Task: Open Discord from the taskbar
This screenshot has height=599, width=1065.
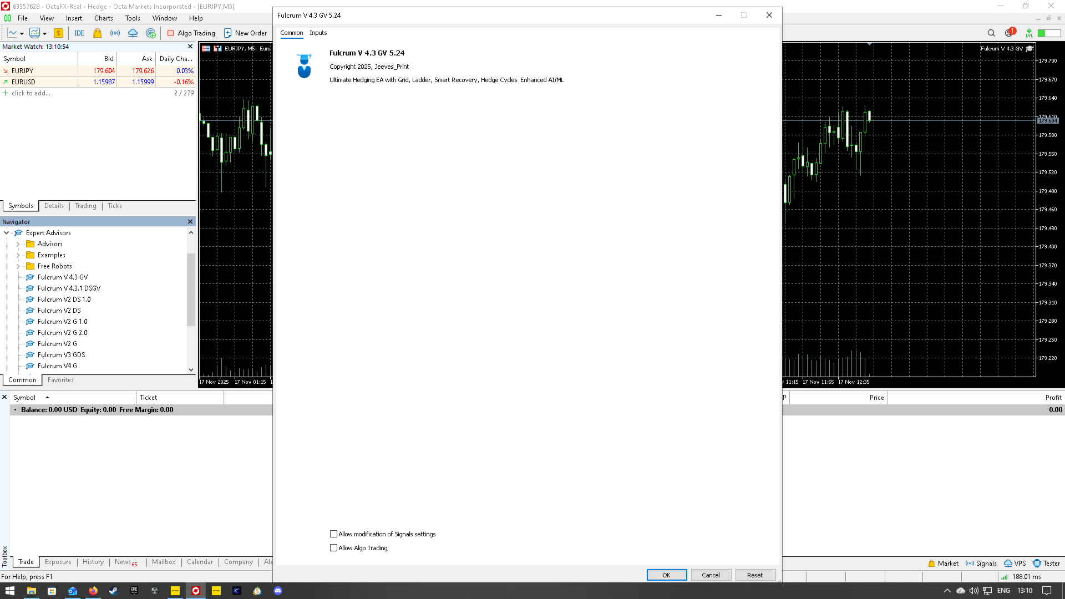Action: point(278,591)
